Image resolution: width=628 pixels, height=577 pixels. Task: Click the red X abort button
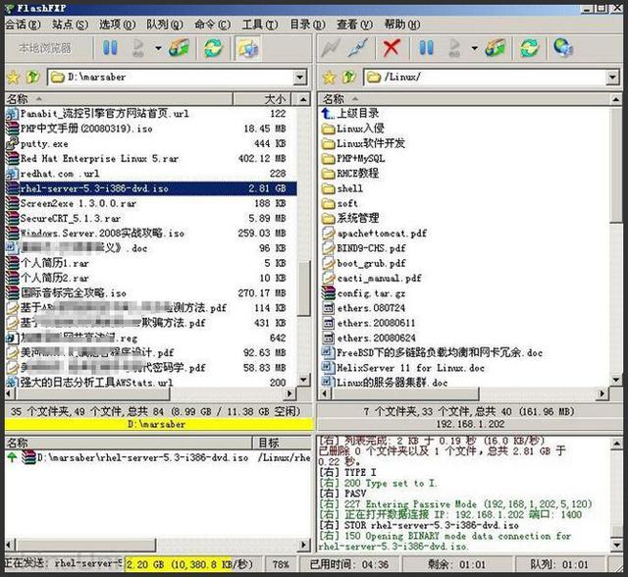[392, 47]
